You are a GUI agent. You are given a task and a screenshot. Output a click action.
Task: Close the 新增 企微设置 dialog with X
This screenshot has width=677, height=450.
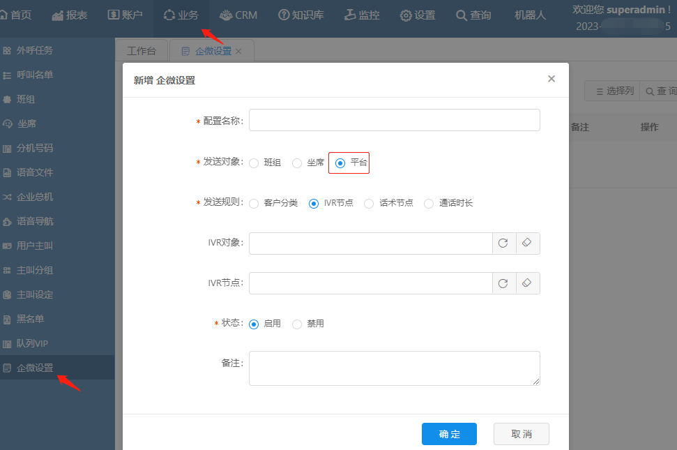click(552, 79)
